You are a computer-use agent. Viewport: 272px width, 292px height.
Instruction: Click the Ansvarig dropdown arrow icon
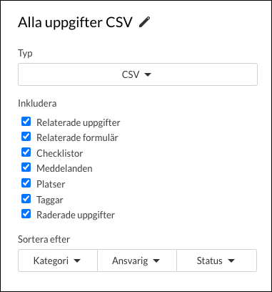(156, 261)
